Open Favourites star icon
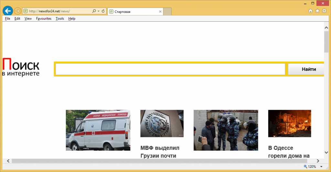The height and width of the screenshot is (172, 331). tap(317, 11)
